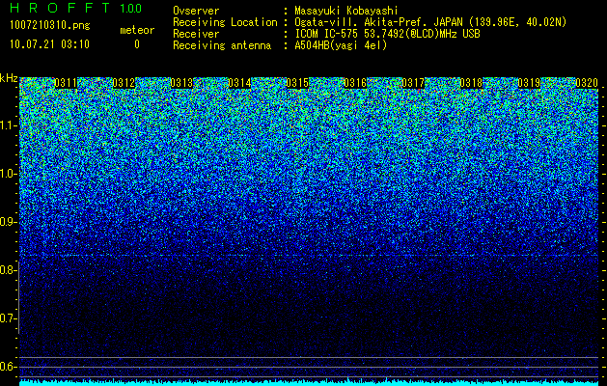Click the ICOM IC-575 receiver text
607x386 pixels.
pyautogui.click(x=387, y=34)
